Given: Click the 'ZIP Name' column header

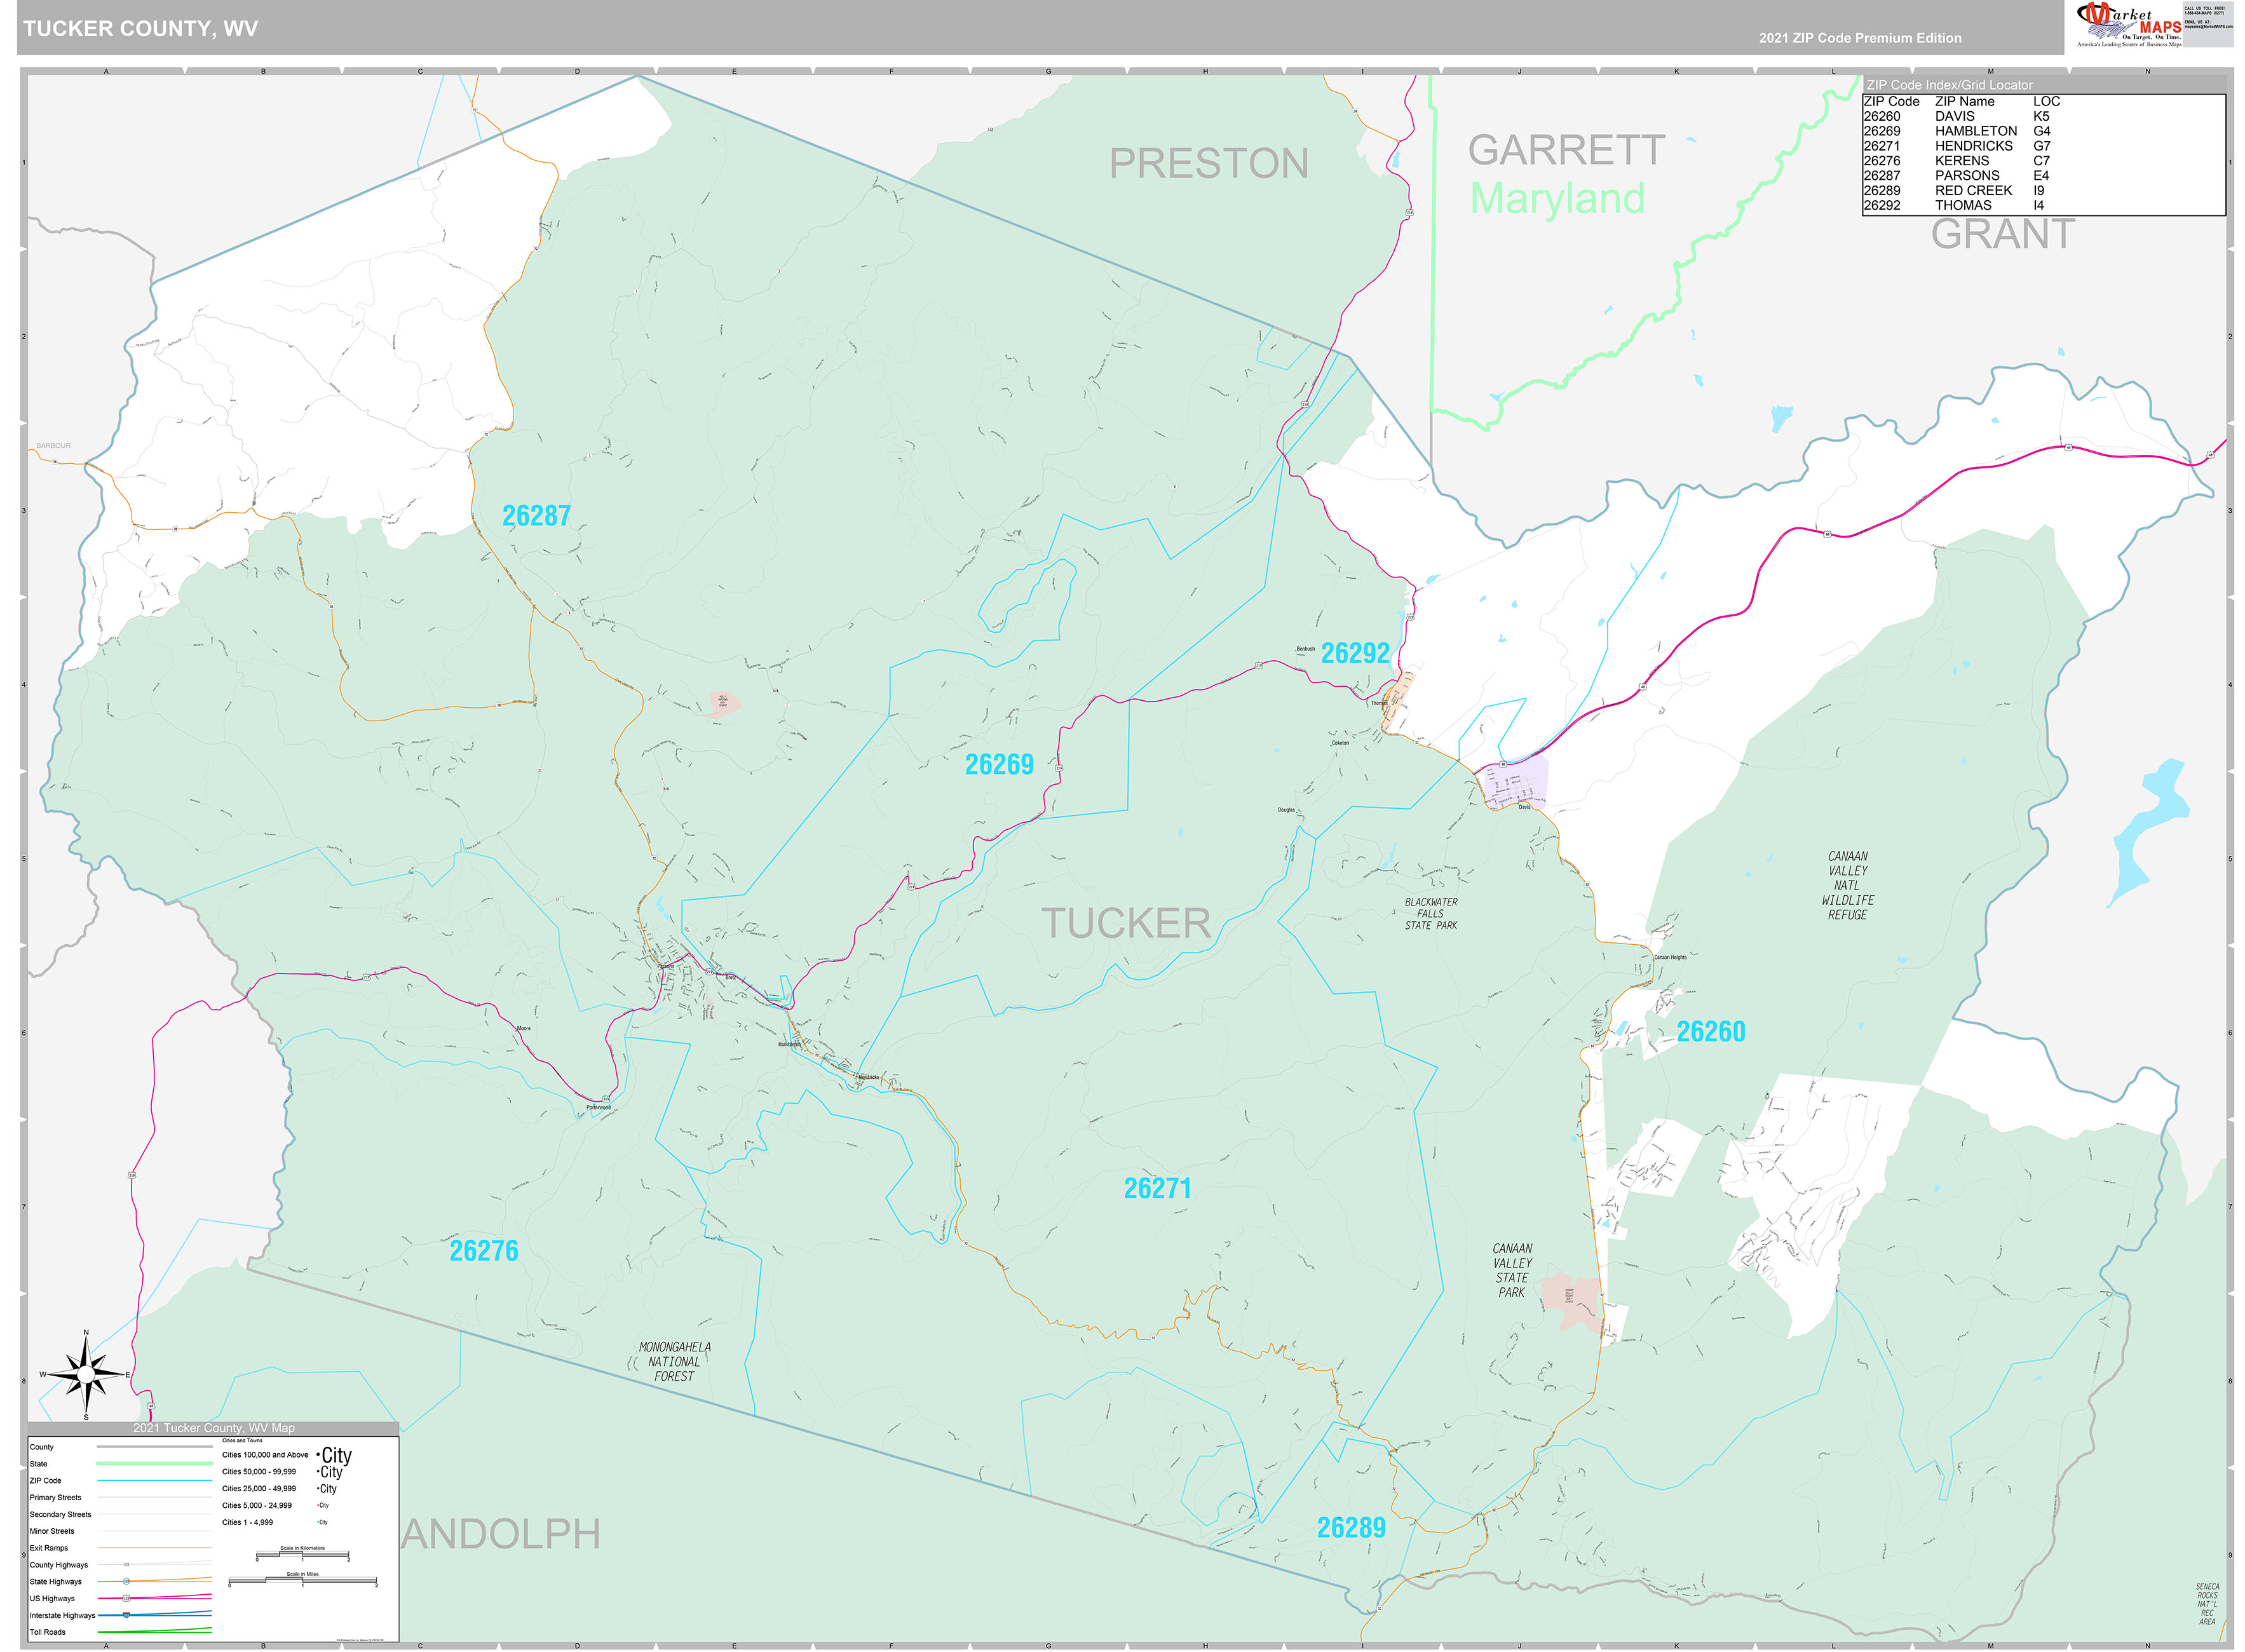Looking at the screenshot, I should tap(1964, 101).
